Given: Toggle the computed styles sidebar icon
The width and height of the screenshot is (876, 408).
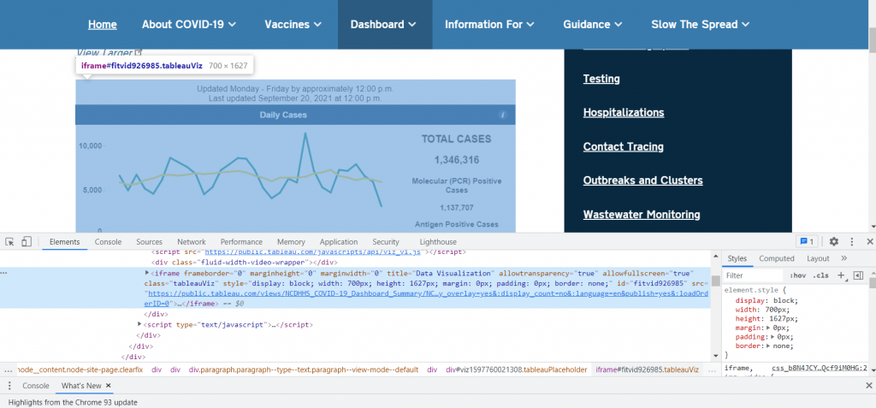Looking at the screenshot, I should pyautogui.click(x=859, y=275).
